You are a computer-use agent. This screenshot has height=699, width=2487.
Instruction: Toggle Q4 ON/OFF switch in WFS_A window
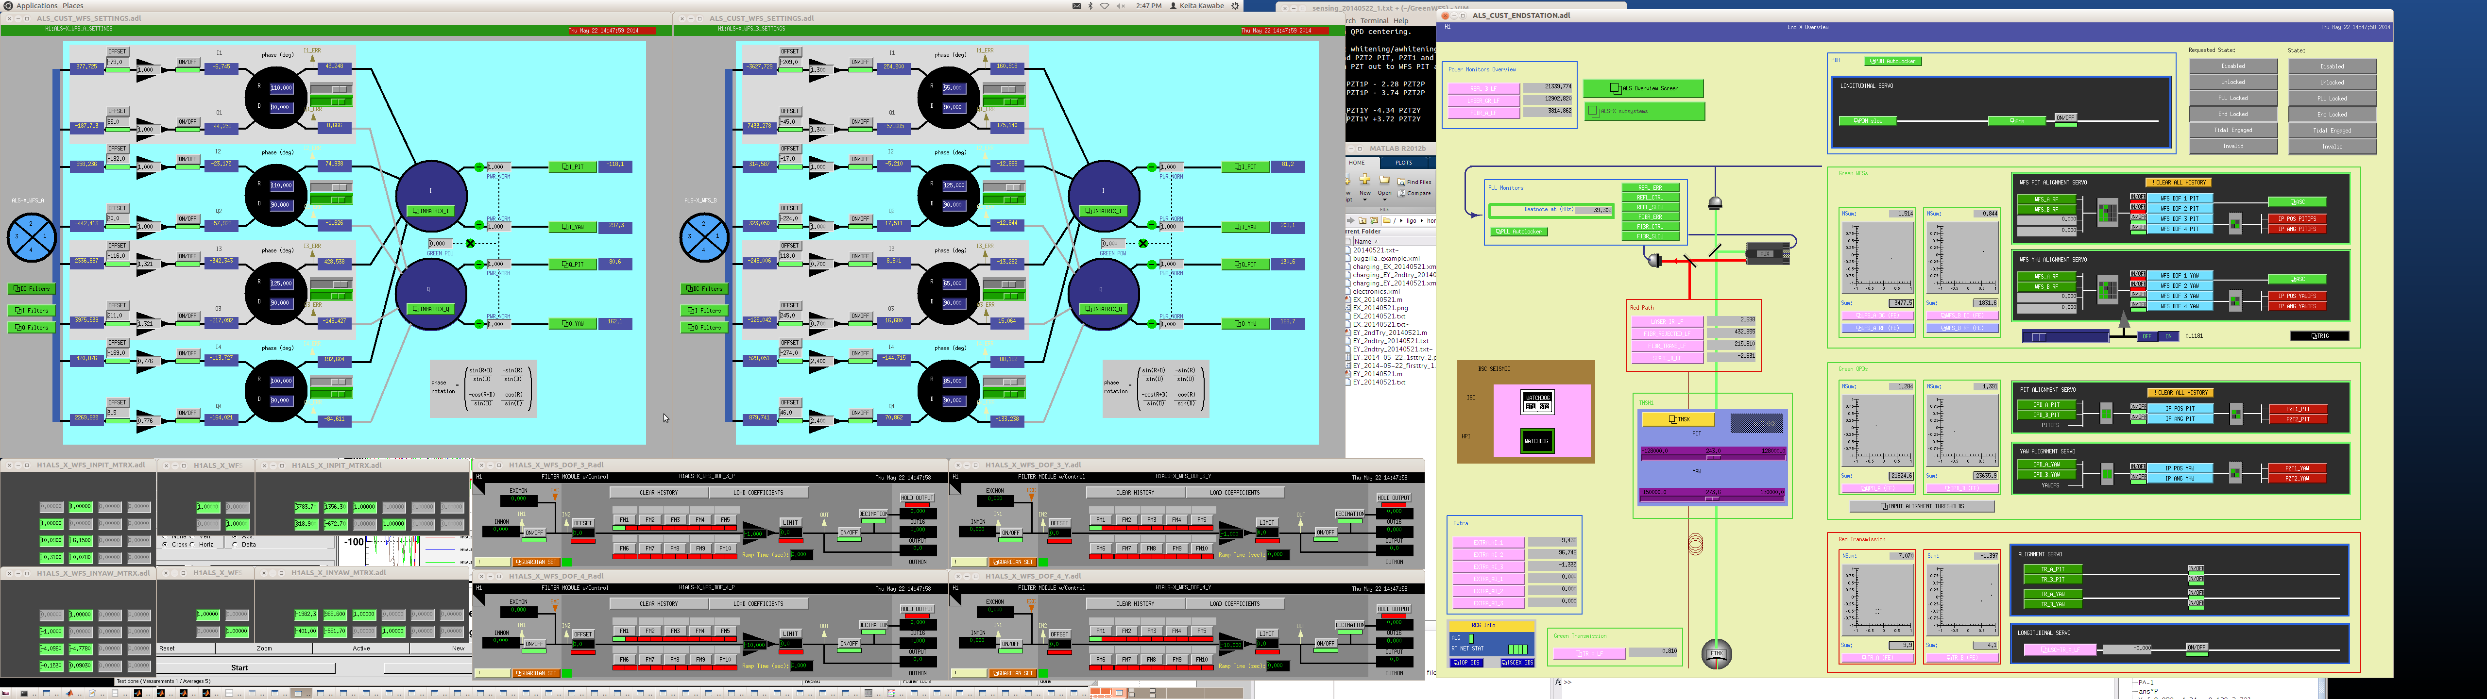click(x=187, y=413)
